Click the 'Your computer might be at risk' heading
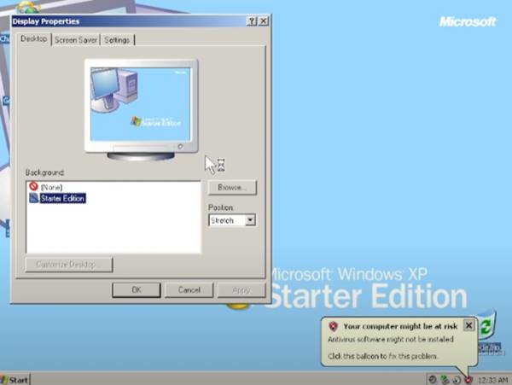 pos(400,326)
